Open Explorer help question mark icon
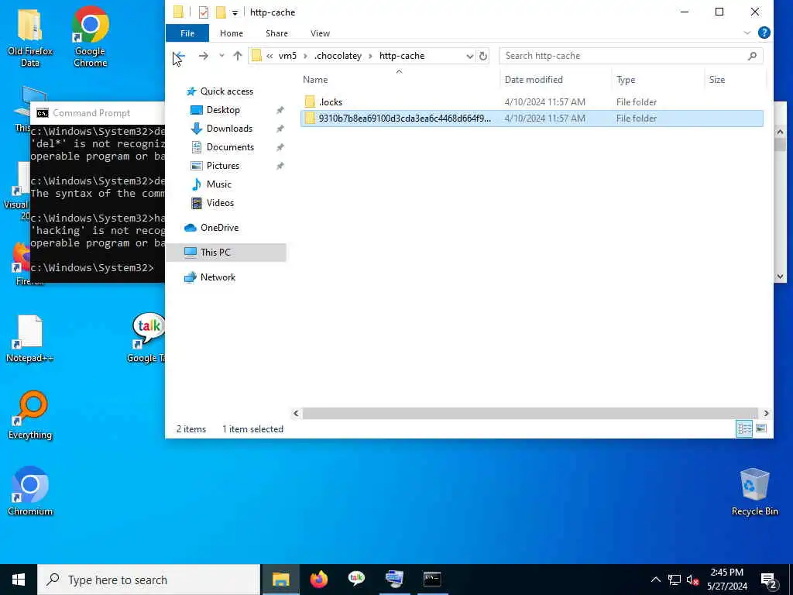793x595 pixels. (x=764, y=33)
